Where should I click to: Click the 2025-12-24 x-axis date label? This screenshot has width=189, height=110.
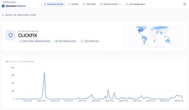click(82, 101)
